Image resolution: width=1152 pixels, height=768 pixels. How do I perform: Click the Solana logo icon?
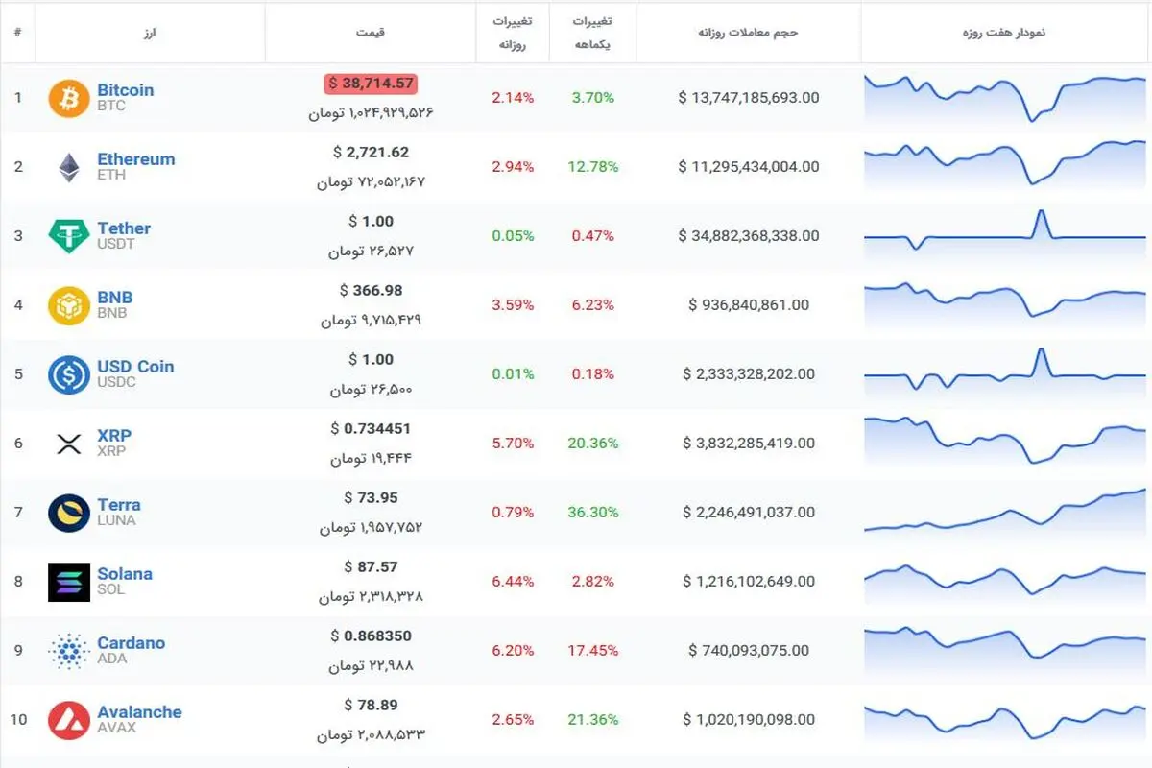click(69, 582)
